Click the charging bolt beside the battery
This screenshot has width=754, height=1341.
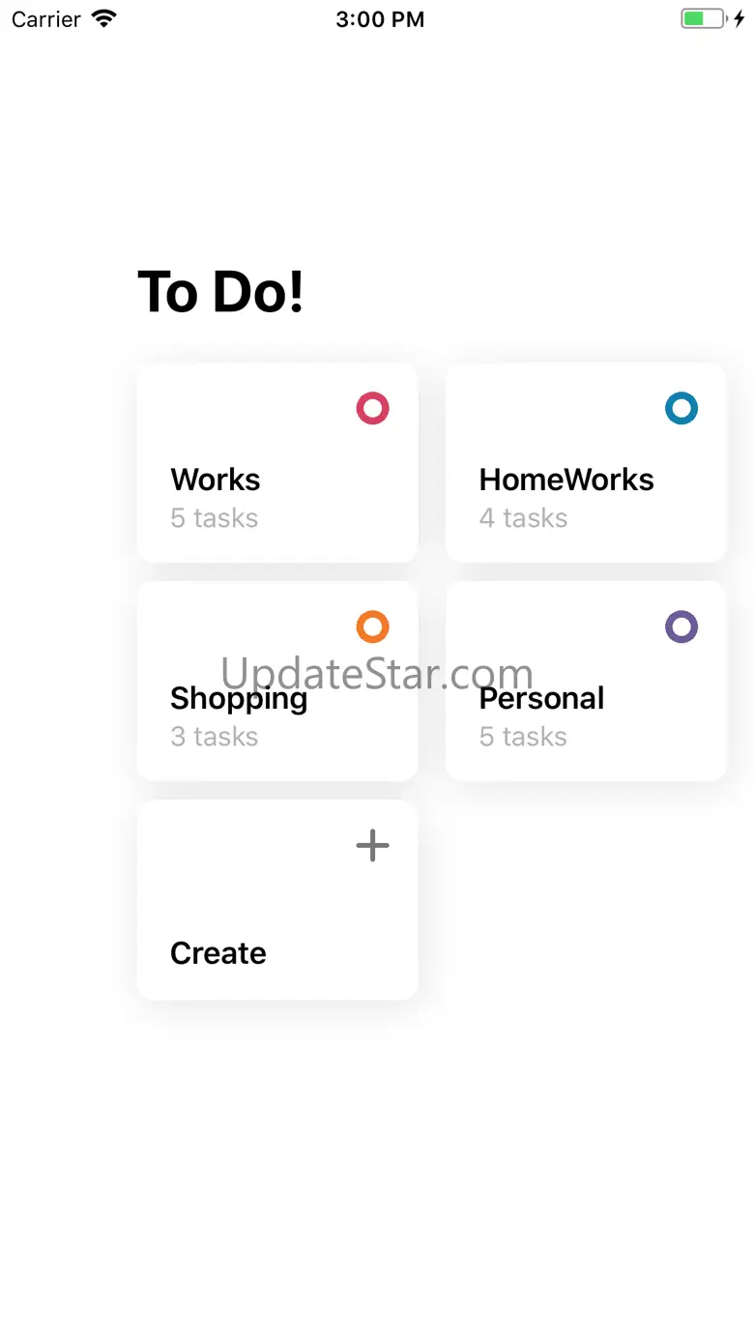click(x=739, y=19)
